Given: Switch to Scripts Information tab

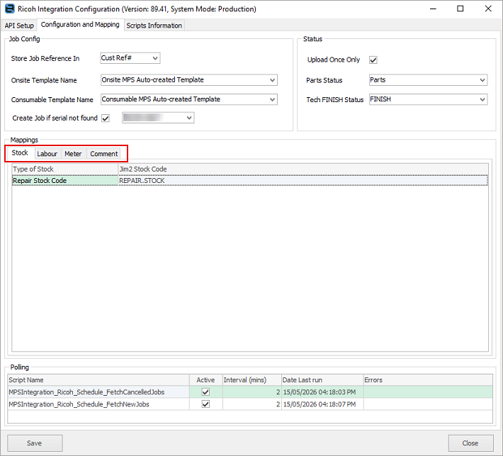Looking at the screenshot, I should pos(154,26).
